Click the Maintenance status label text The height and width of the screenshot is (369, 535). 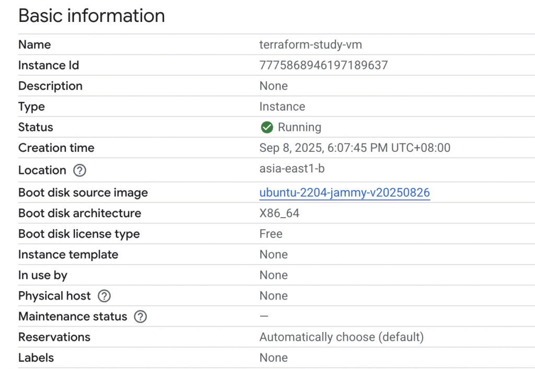click(x=73, y=317)
